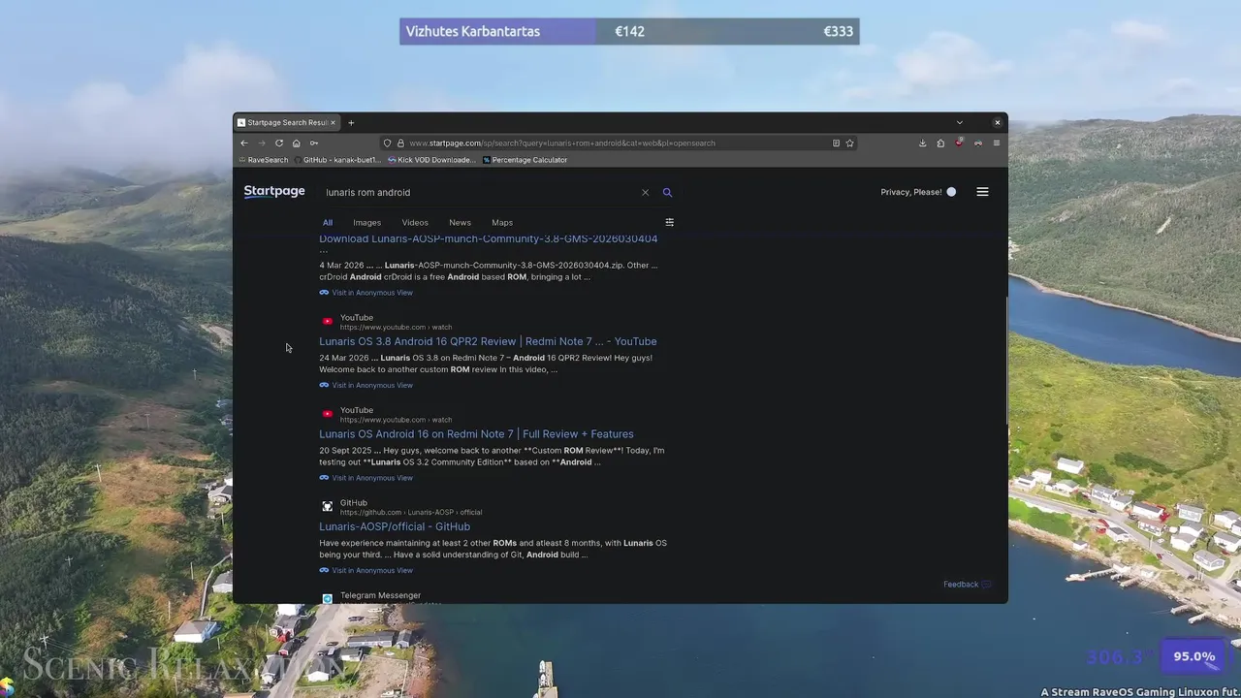This screenshot has width=1241, height=698.
Task: Bookmark this page with the star
Action: pos(849,143)
